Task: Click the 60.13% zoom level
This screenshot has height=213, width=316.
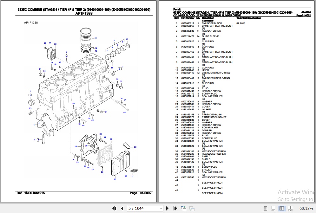Action: click(306, 208)
